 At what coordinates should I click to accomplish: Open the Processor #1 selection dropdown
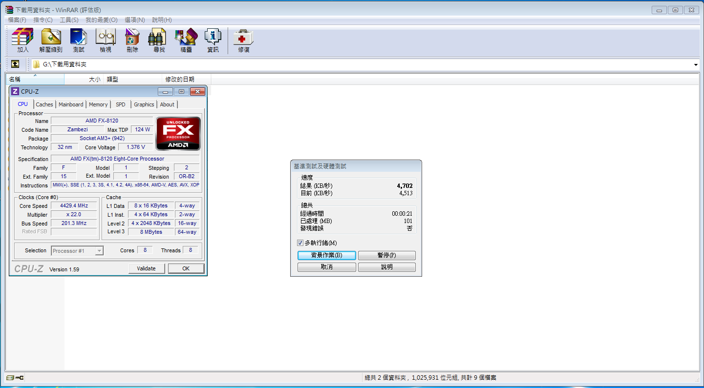point(99,251)
